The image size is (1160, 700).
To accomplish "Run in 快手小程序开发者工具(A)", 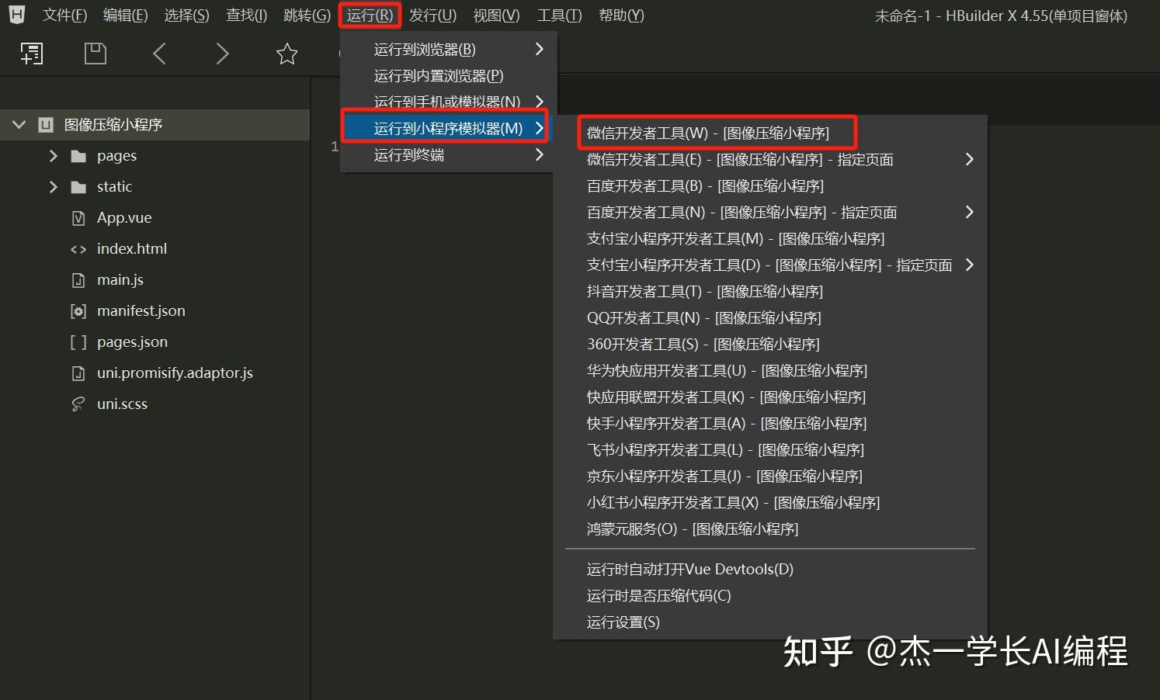I will pos(770,423).
